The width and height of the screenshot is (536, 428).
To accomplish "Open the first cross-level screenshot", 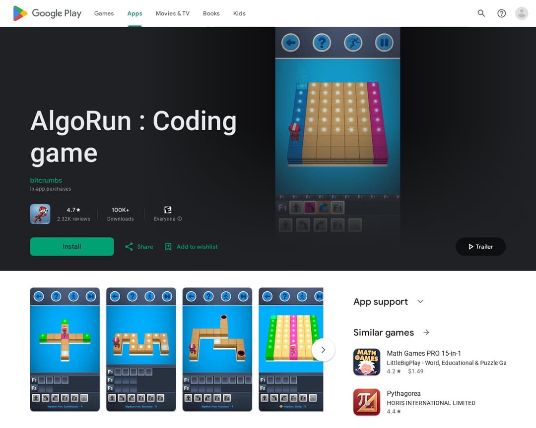I will 65,349.
